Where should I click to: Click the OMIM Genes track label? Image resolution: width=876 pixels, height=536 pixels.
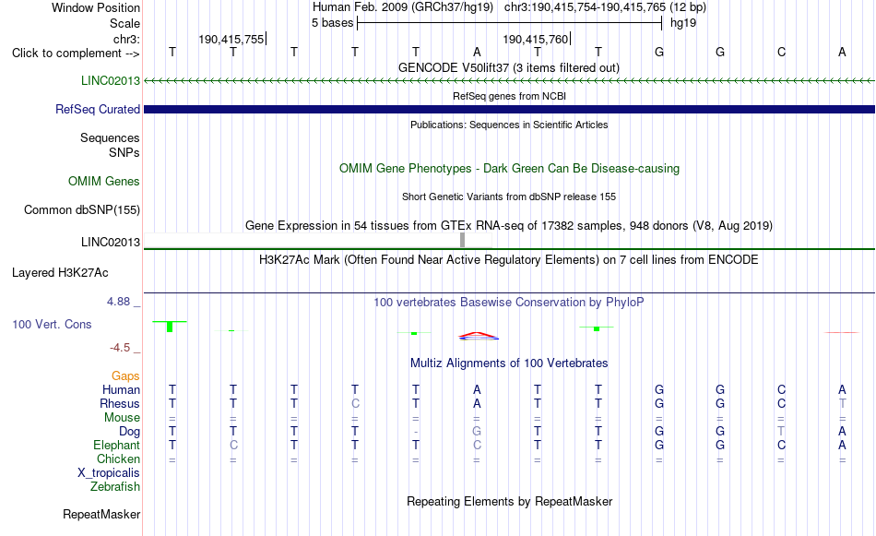tap(104, 181)
